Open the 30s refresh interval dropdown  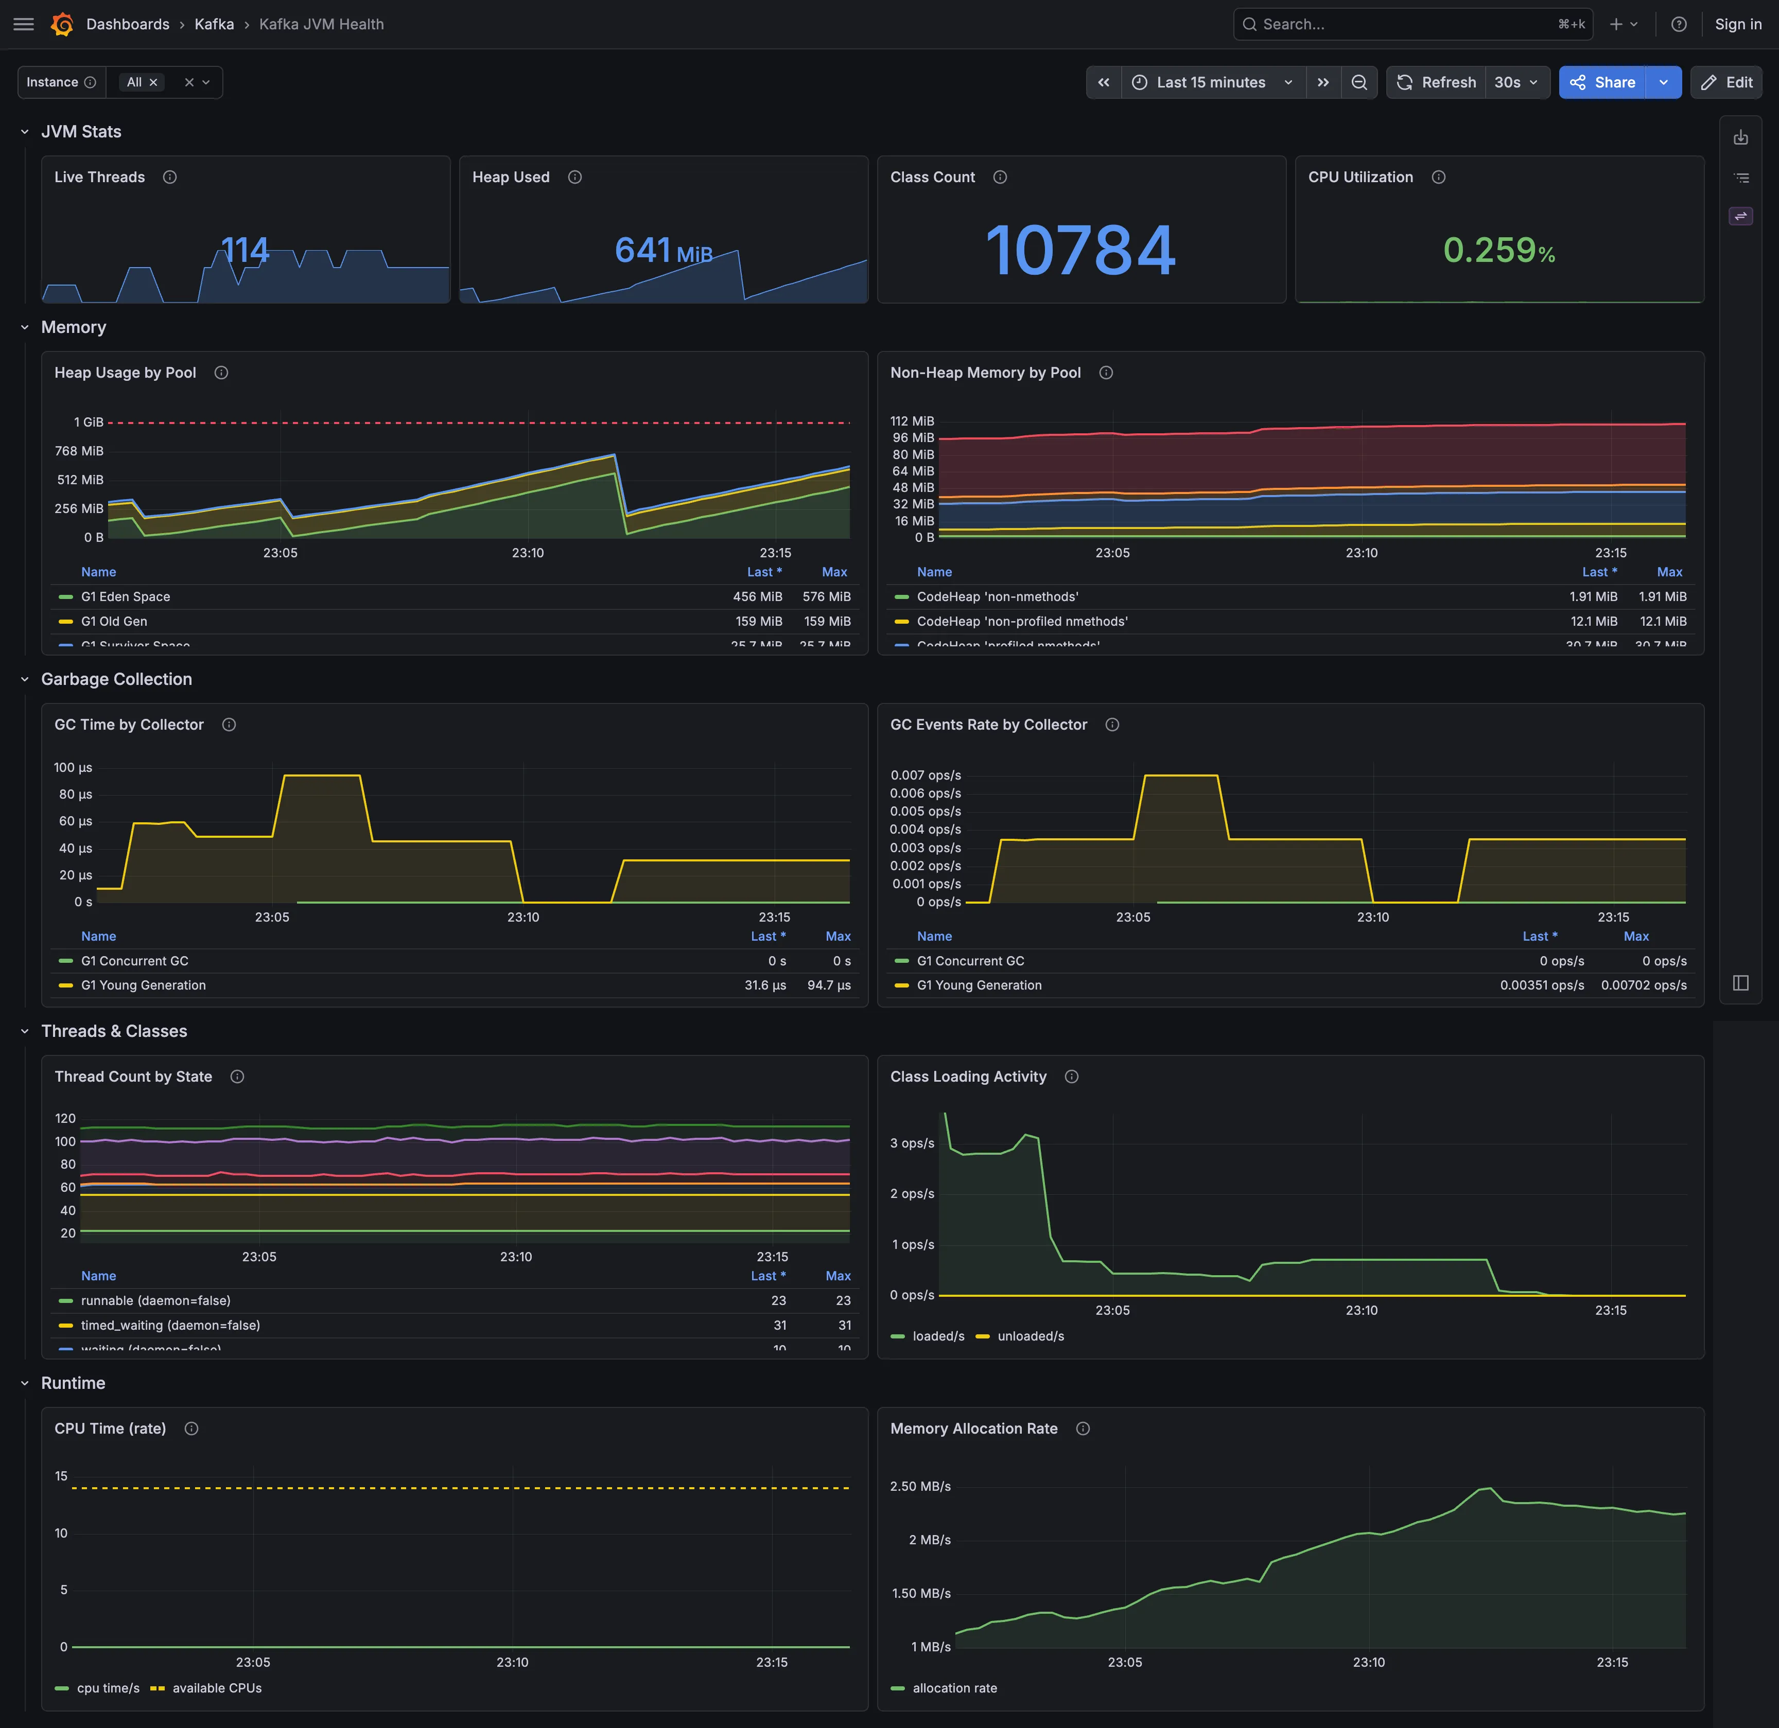coord(1516,82)
